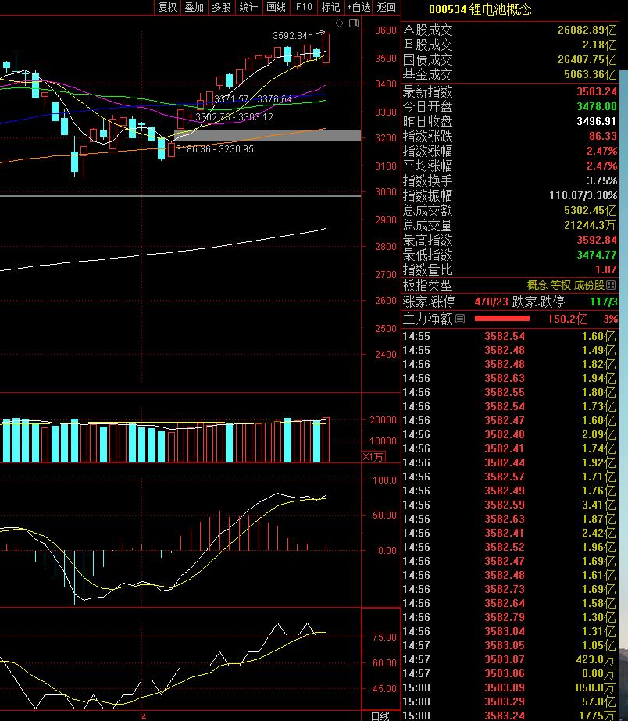This screenshot has height=721, width=628.
Task: Click the 3592.84 high price label
Action: click(x=290, y=36)
